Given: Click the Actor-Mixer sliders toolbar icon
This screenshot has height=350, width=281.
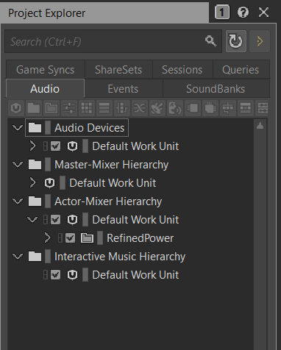Looking at the screenshot, I should coord(69,108).
